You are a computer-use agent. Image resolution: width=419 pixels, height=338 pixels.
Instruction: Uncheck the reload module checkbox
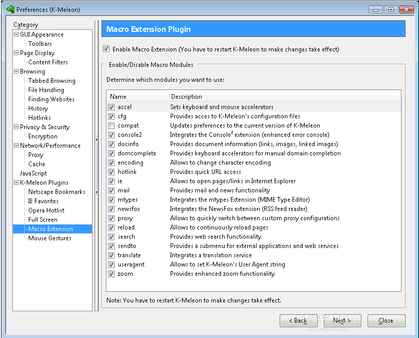[112, 227]
